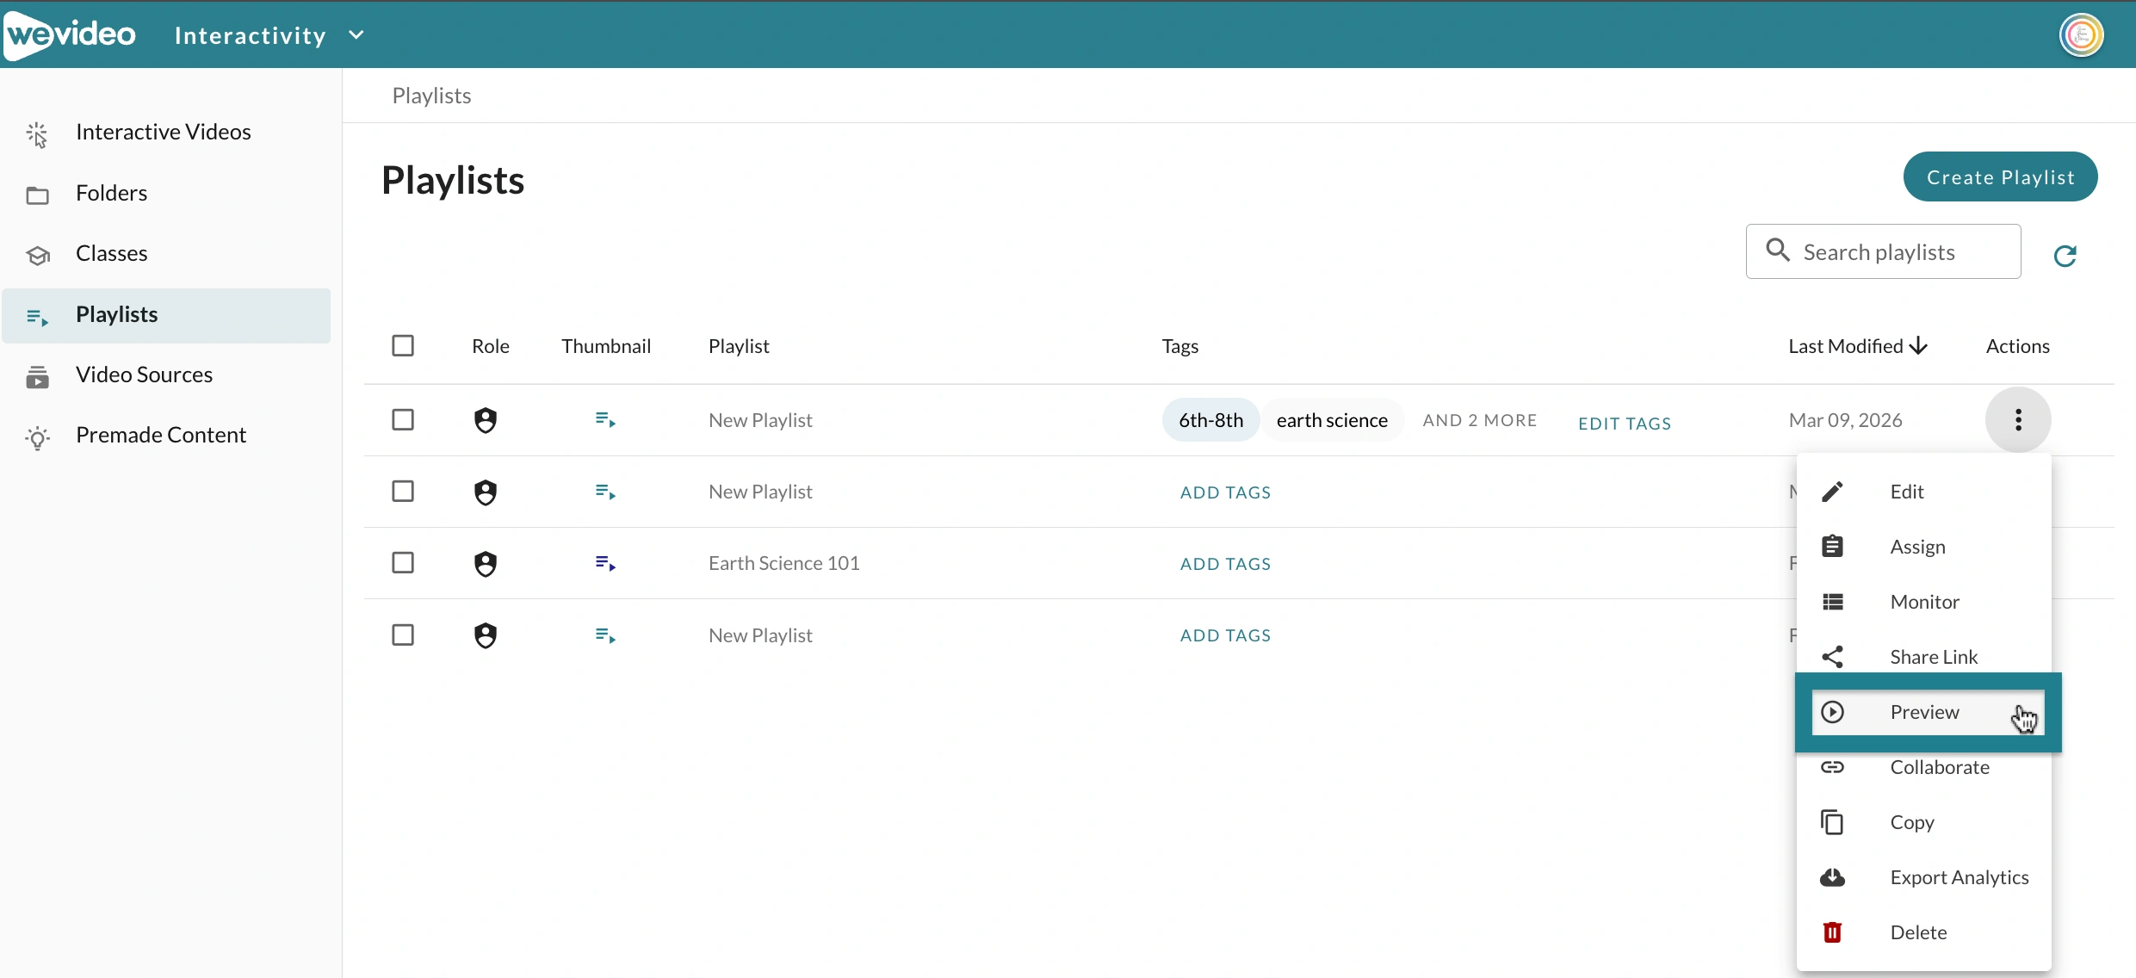Image resolution: width=2136 pixels, height=978 pixels.
Task: Click the Video Sources icon
Action: (37, 377)
